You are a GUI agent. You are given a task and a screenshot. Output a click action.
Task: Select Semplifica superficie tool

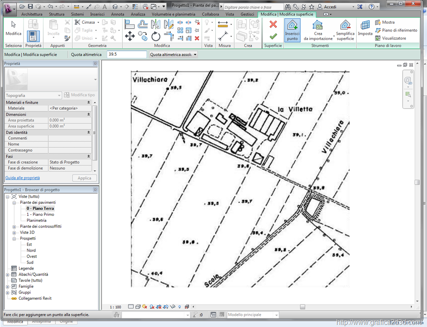pos(345,30)
